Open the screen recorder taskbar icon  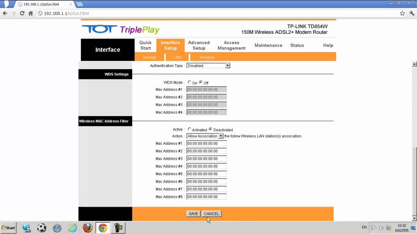[118, 228]
